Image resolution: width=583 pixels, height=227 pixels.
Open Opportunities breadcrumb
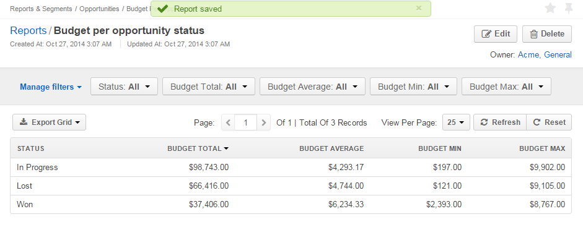coord(99,9)
